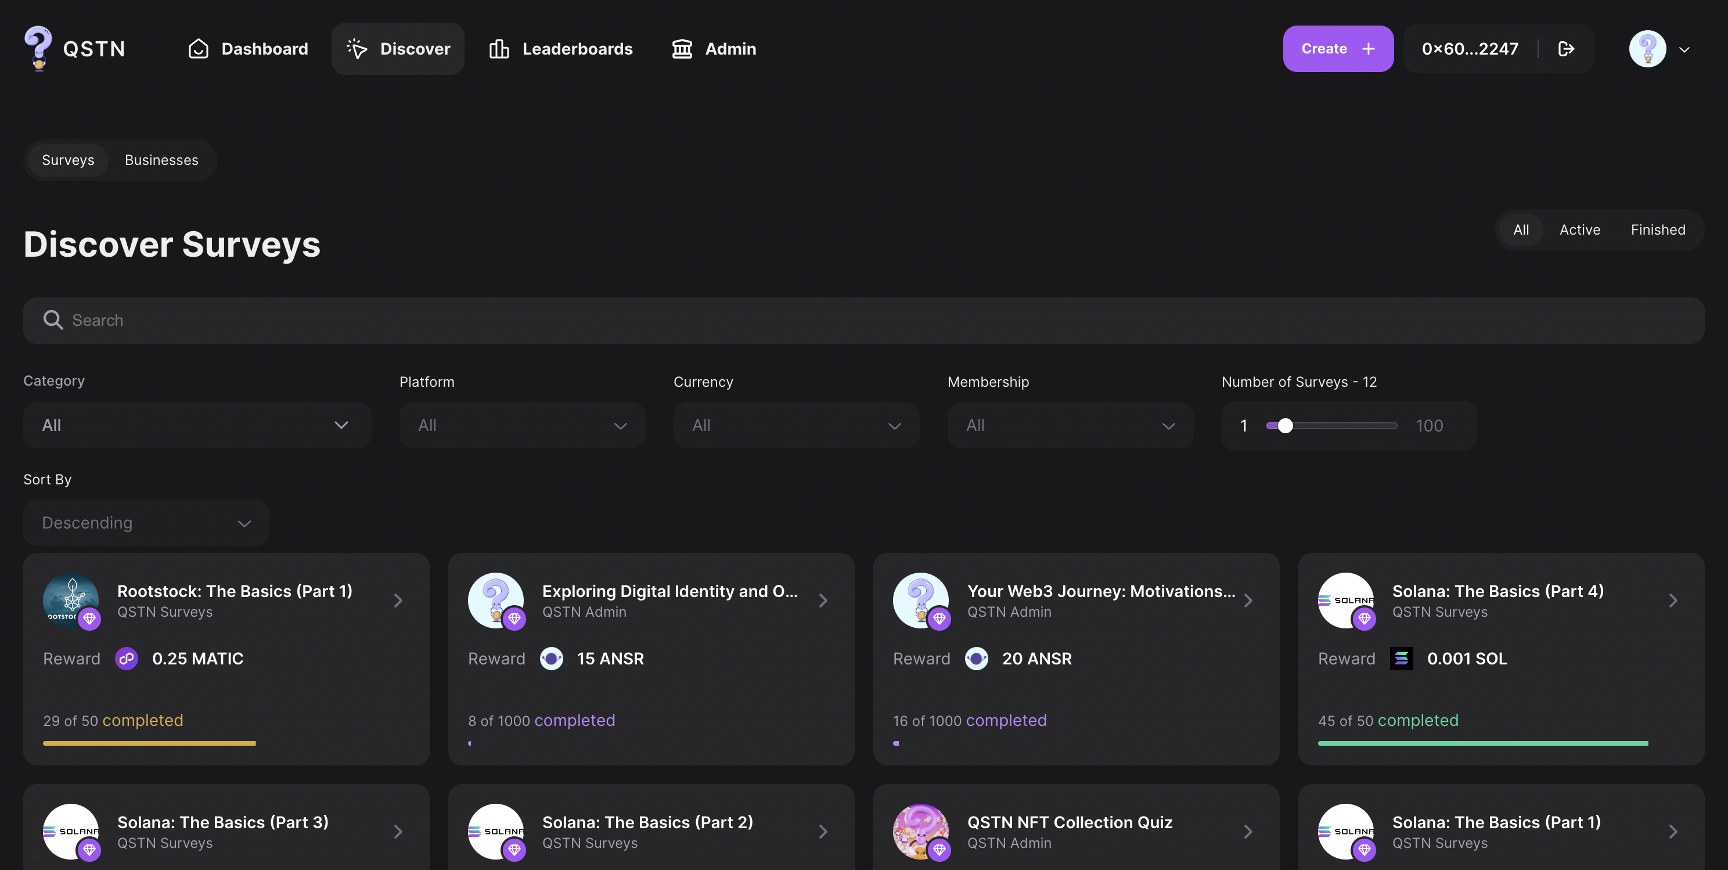Viewport: 1728px width, 870px height.
Task: Show only Active surveys
Action: click(x=1579, y=230)
